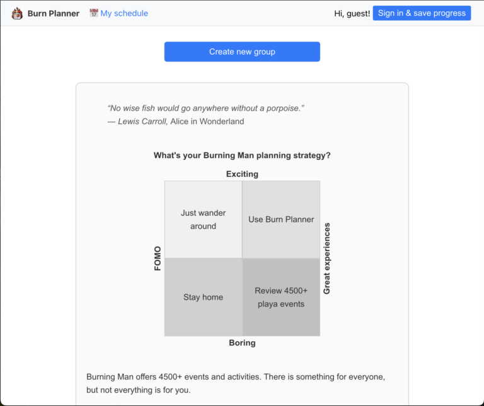This screenshot has width=484, height=406.
Task: Click the Burn Planner brand name
Action: 54,13
